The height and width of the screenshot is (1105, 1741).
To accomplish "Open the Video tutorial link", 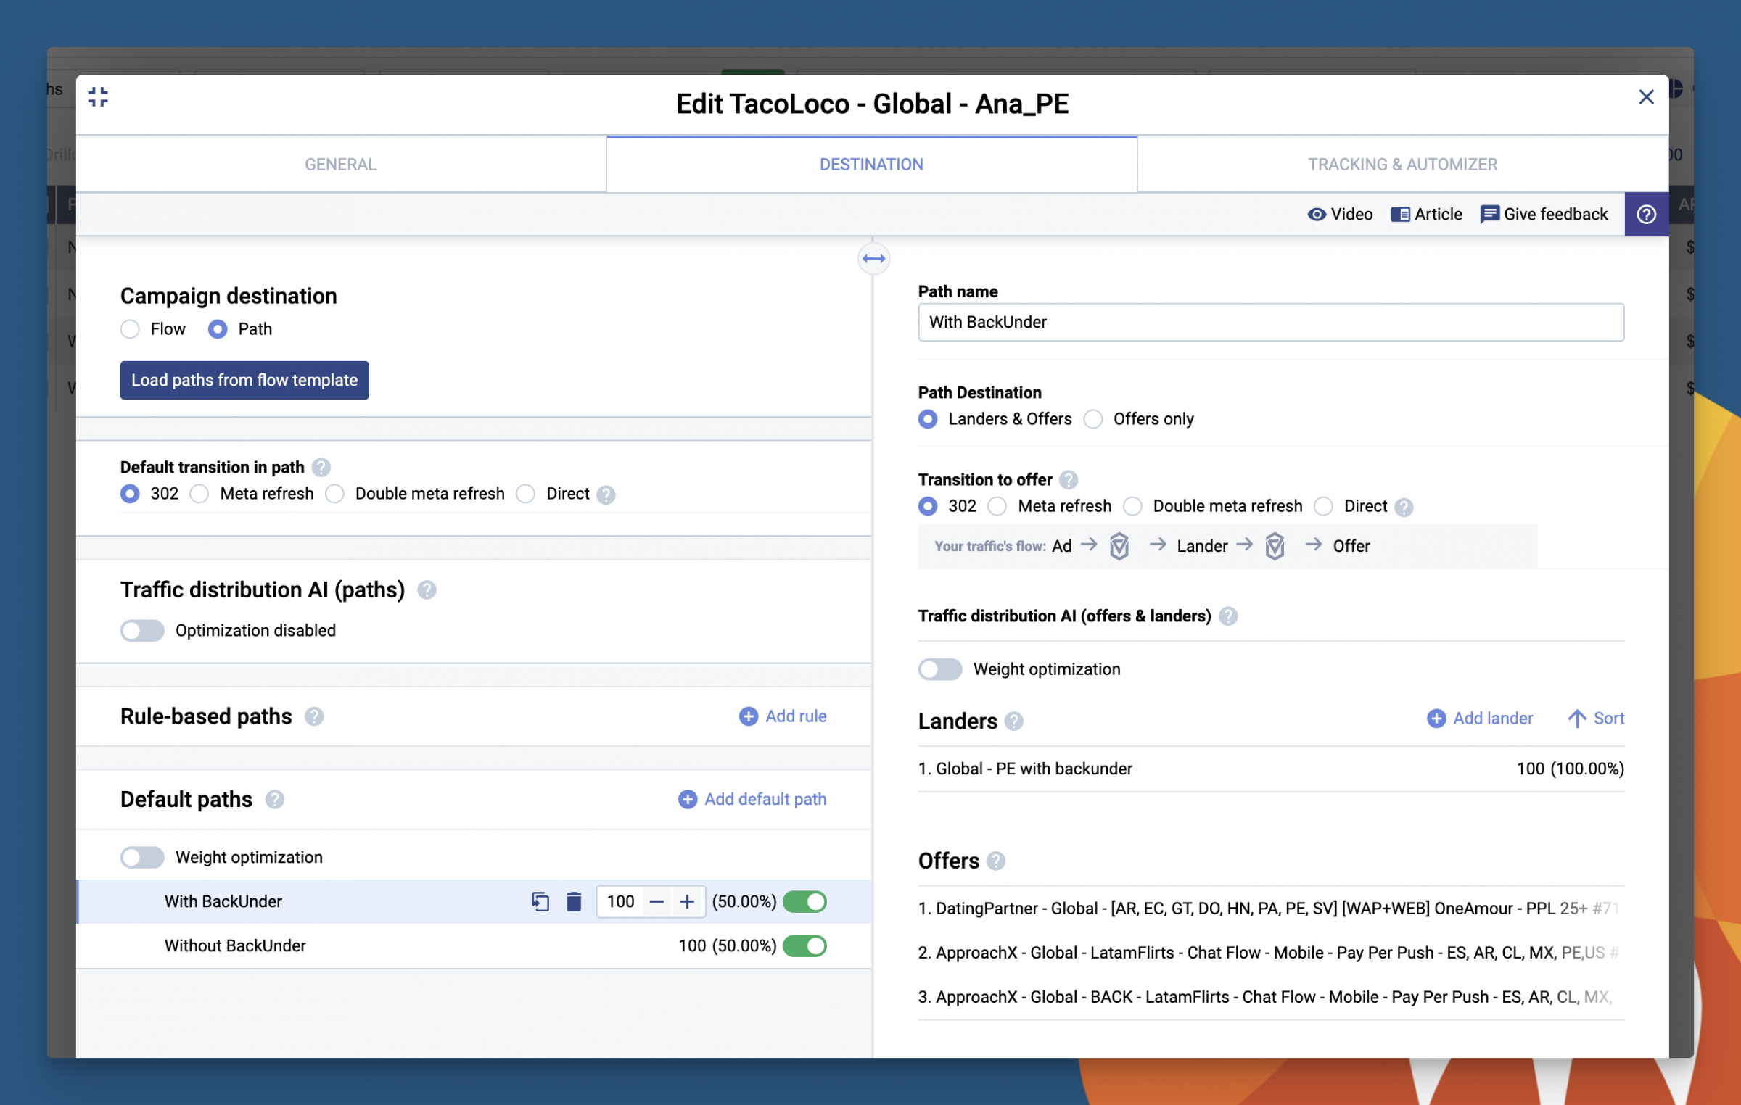I will (x=1340, y=215).
